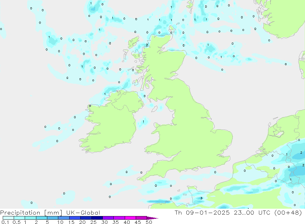This screenshot has height=224, width=305.
Task: Select the 40–45 mm magenta legend swatch
Action: 130,218
